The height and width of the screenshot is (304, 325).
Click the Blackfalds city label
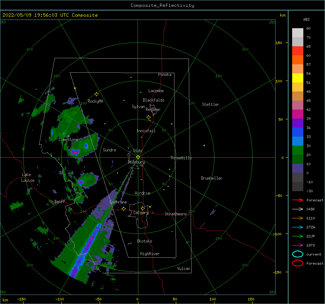[x=153, y=100]
